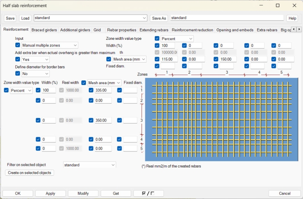Screen dimensions: 303x199
Task: Open the Rebar properties tab
Action: [x=122, y=30]
